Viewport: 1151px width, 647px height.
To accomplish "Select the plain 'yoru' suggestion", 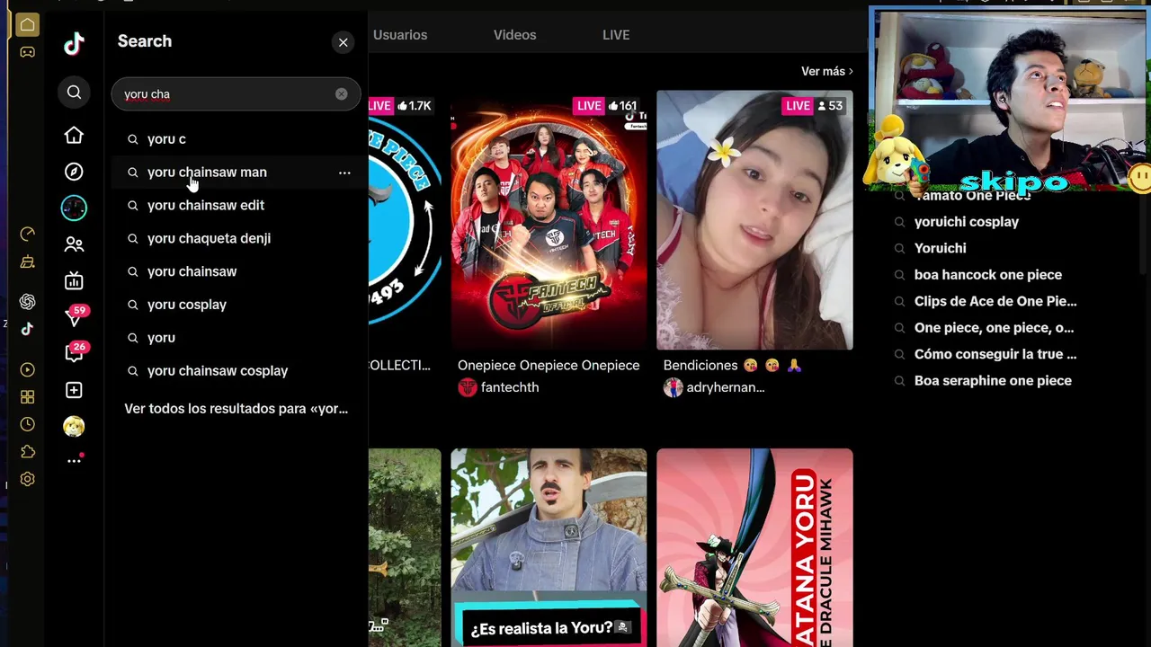I will (x=236, y=338).
